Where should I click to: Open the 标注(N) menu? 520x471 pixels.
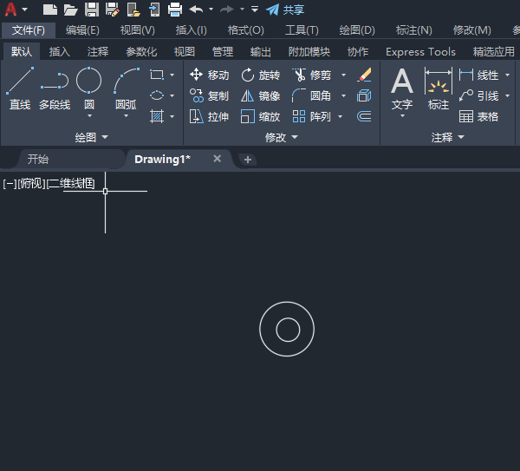[414, 30]
